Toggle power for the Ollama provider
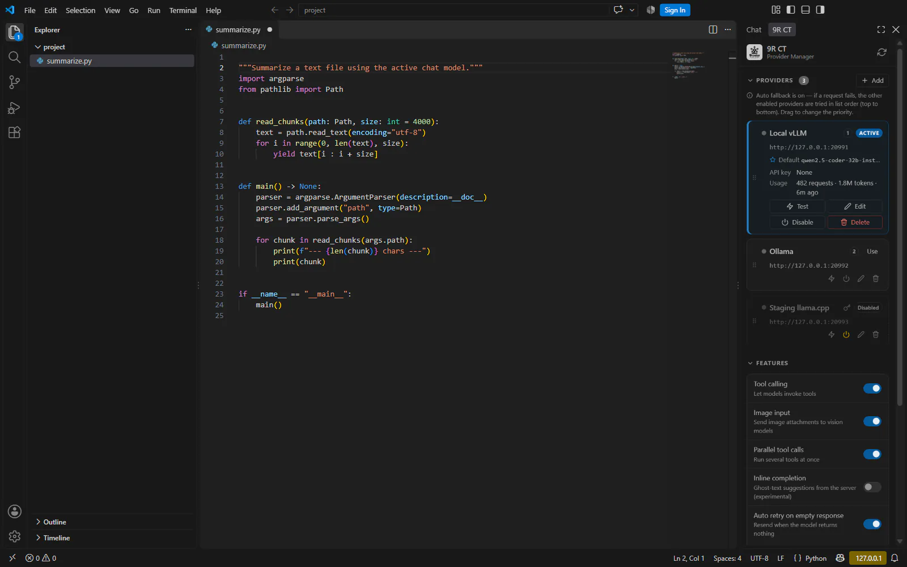The height and width of the screenshot is (567, 907). (x=846, y=278)
